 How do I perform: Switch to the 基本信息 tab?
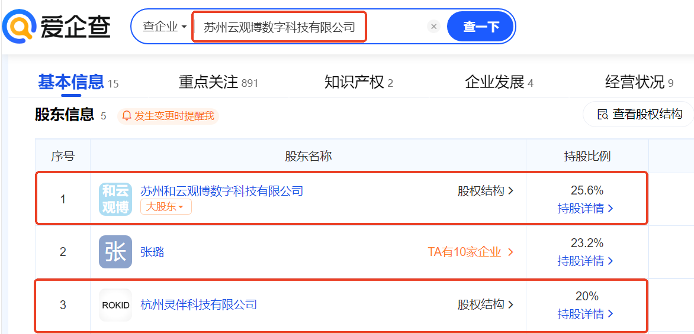pyautogui.click(x=71, y=82)
